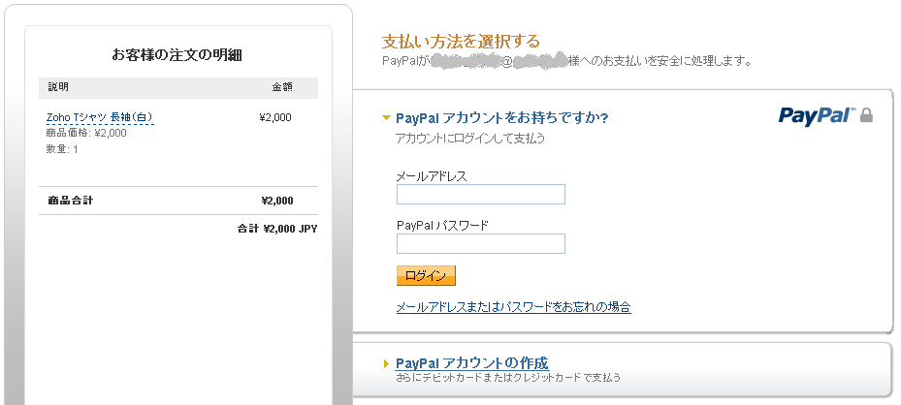This screenshot has width=901, height=405.
Task: Open メールアドレスまたはパスワードをお忘れの場合 link
Action: click(x=514, y=307)
